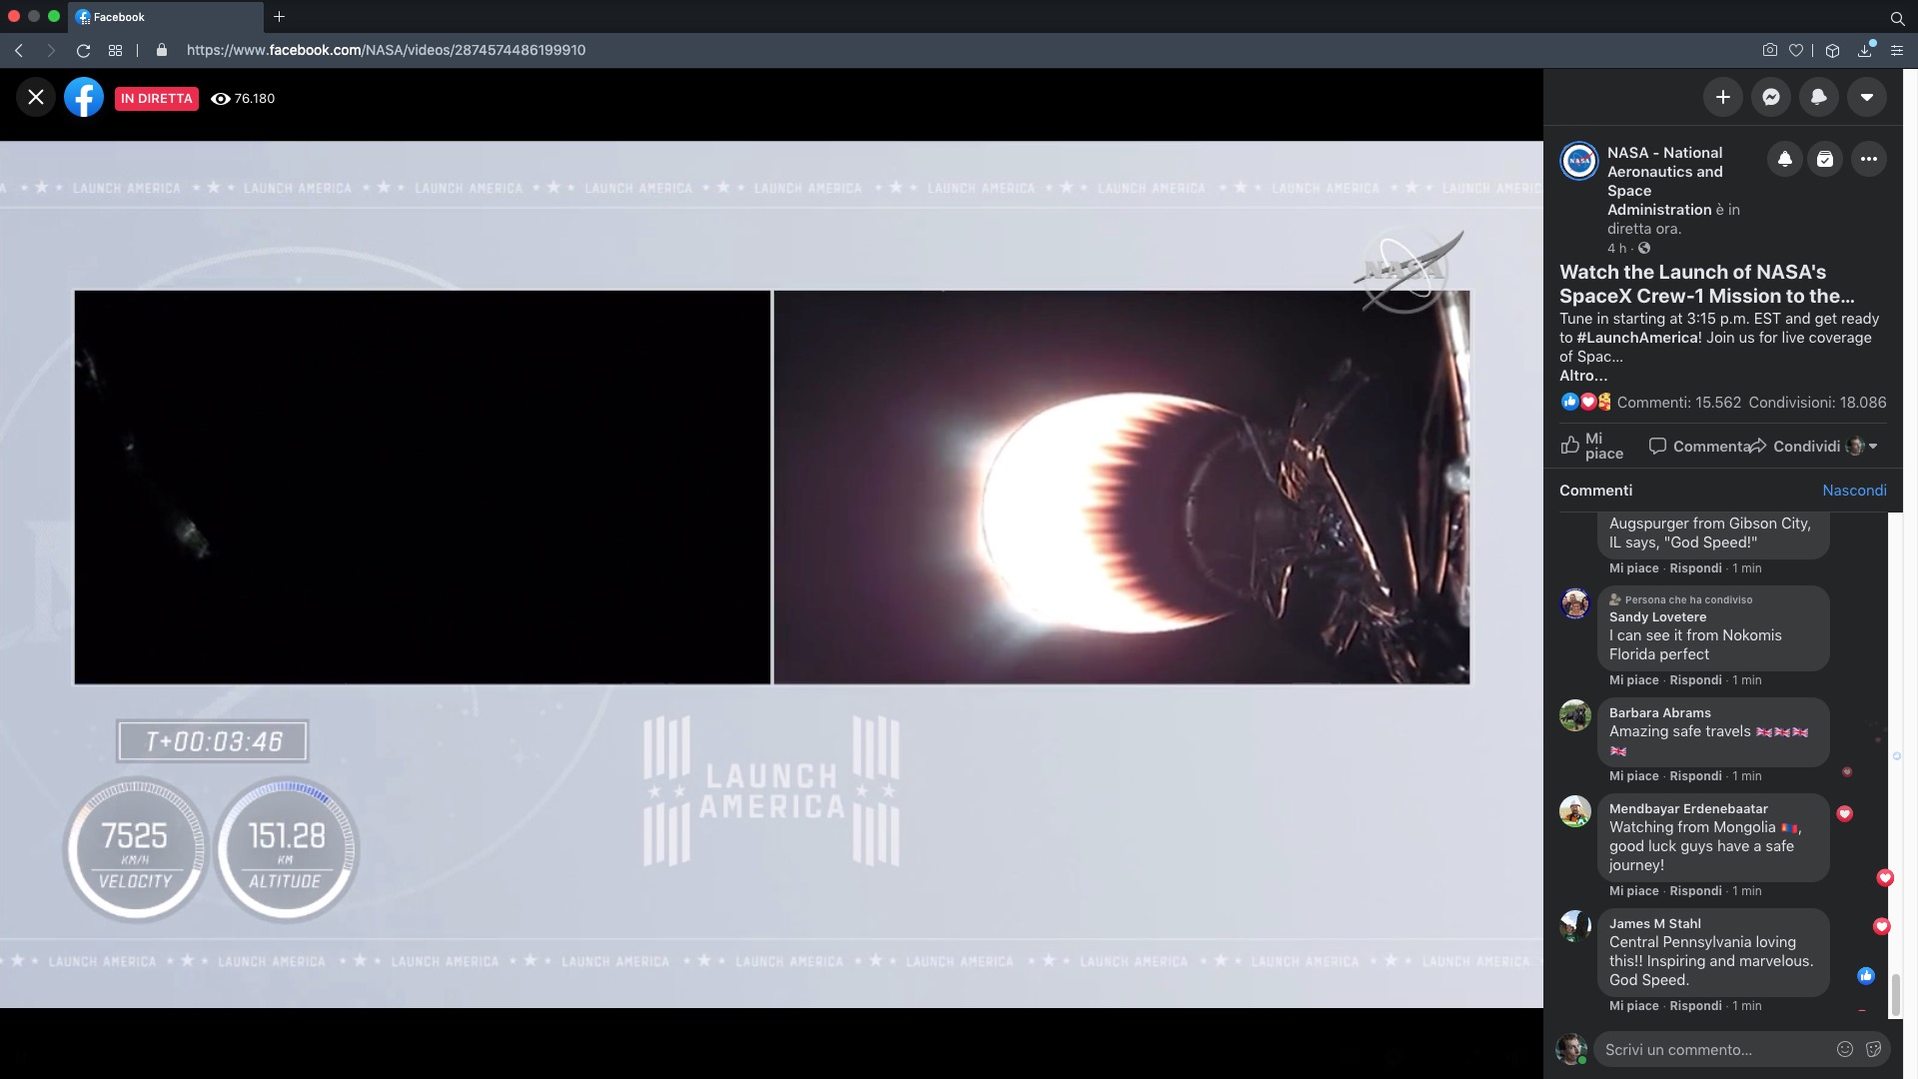Open Mendbayar Erdenebaatar's profile name
Screen dimensions: 1918x1079
1688,808
